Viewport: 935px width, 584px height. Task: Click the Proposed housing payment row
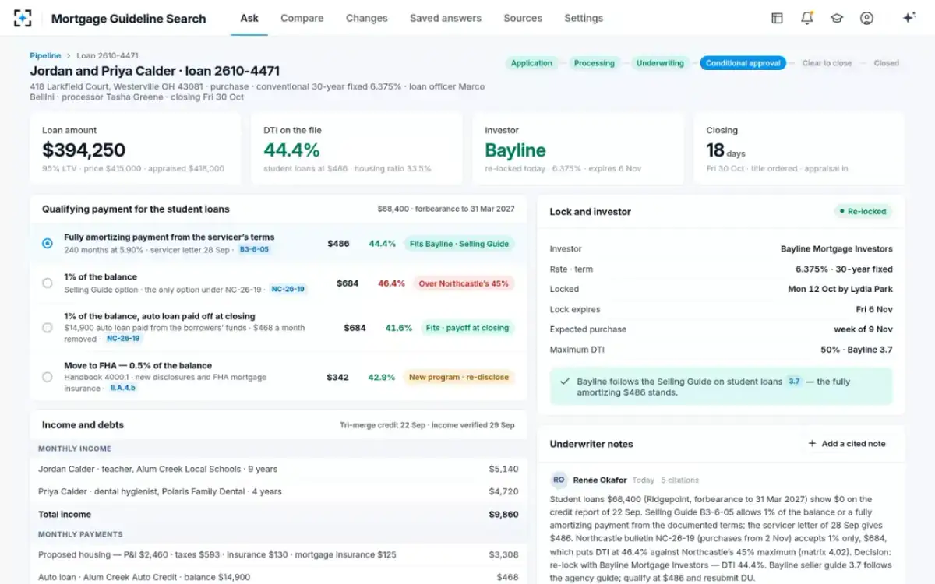coord(278,554)
